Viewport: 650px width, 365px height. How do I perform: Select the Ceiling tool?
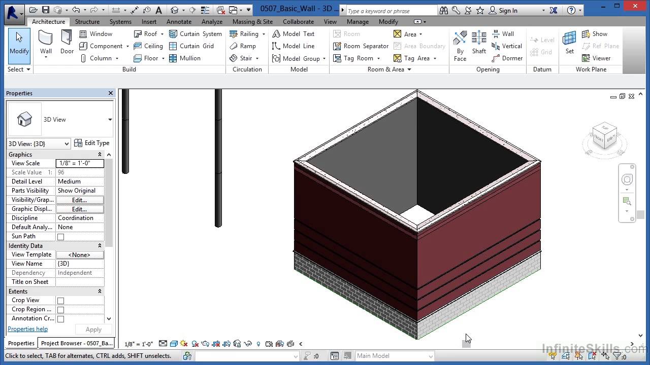point(148,46)
